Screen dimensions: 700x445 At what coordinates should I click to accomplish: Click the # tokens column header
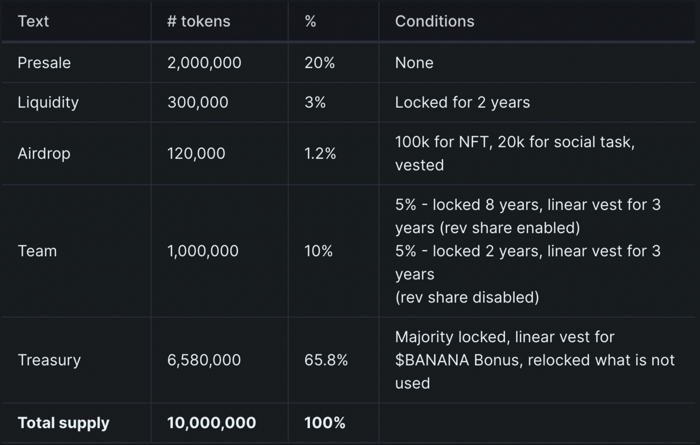click(x=199, y=21)
